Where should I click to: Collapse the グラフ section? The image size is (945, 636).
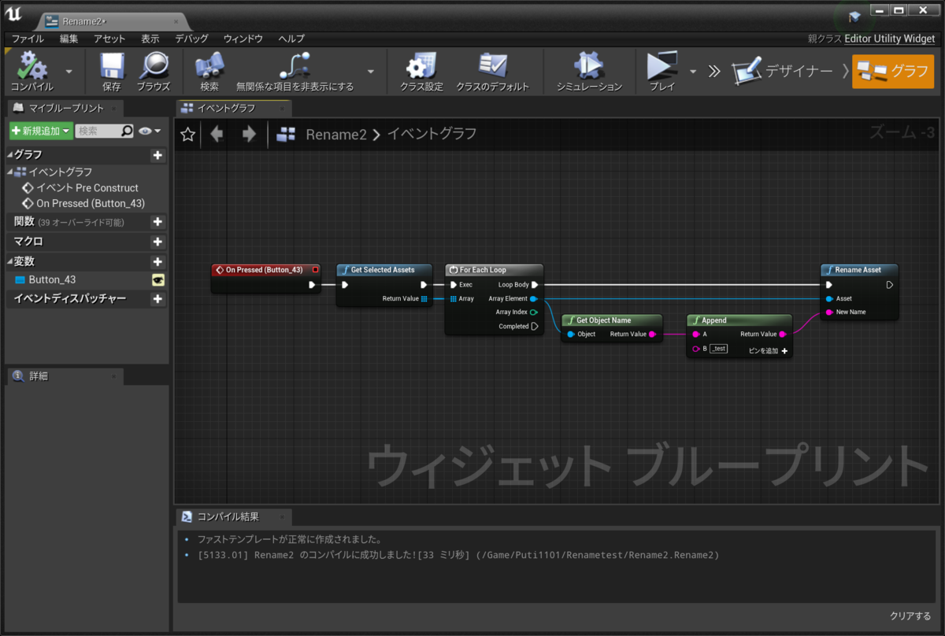tap(10, 155)
